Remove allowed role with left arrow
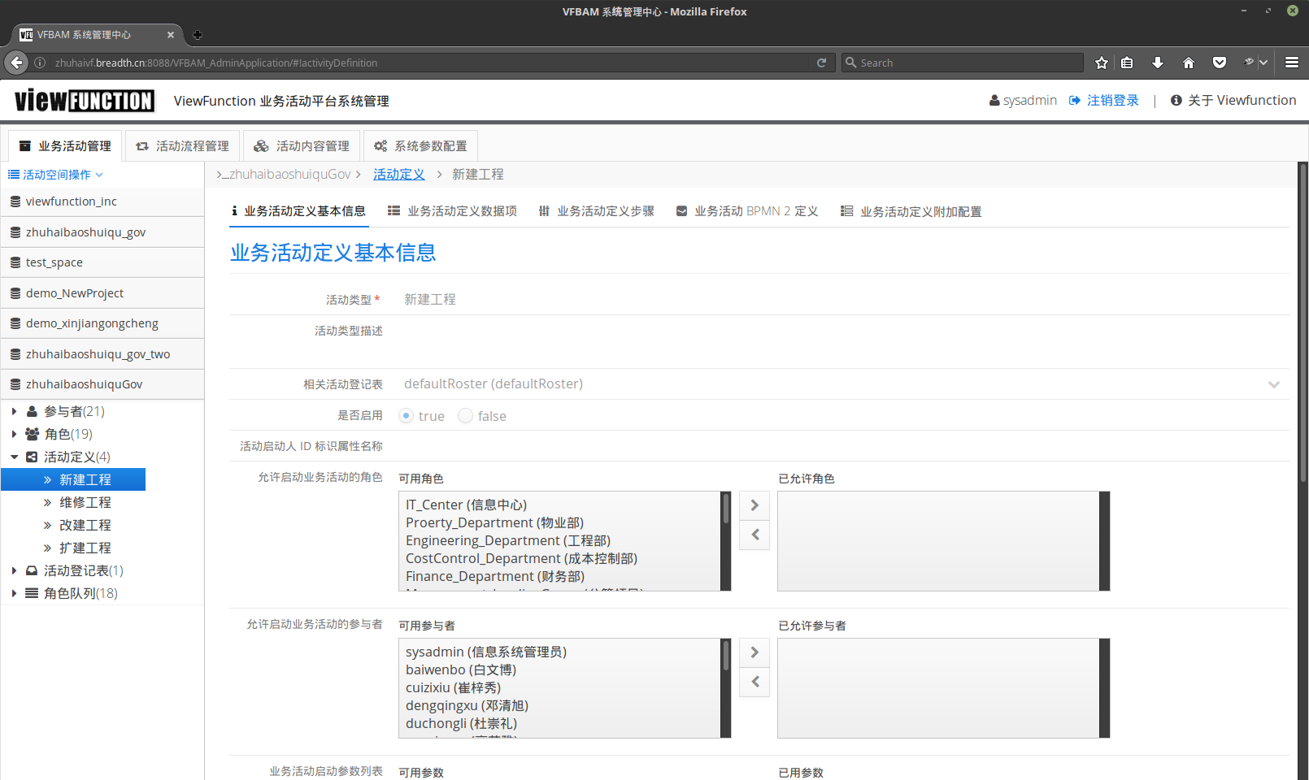This screenshot has height=780, width=1309. (755, 535)
